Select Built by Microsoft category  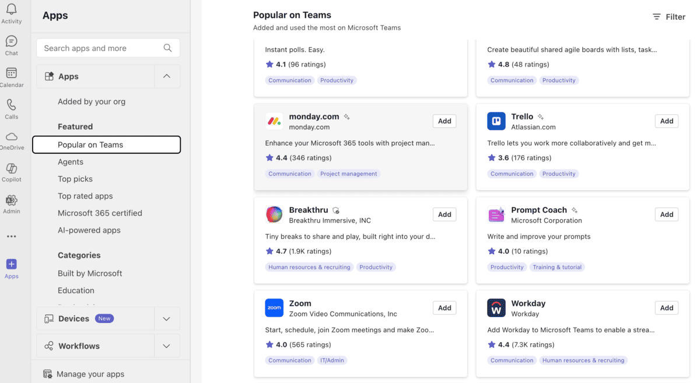tap(90, 273)
